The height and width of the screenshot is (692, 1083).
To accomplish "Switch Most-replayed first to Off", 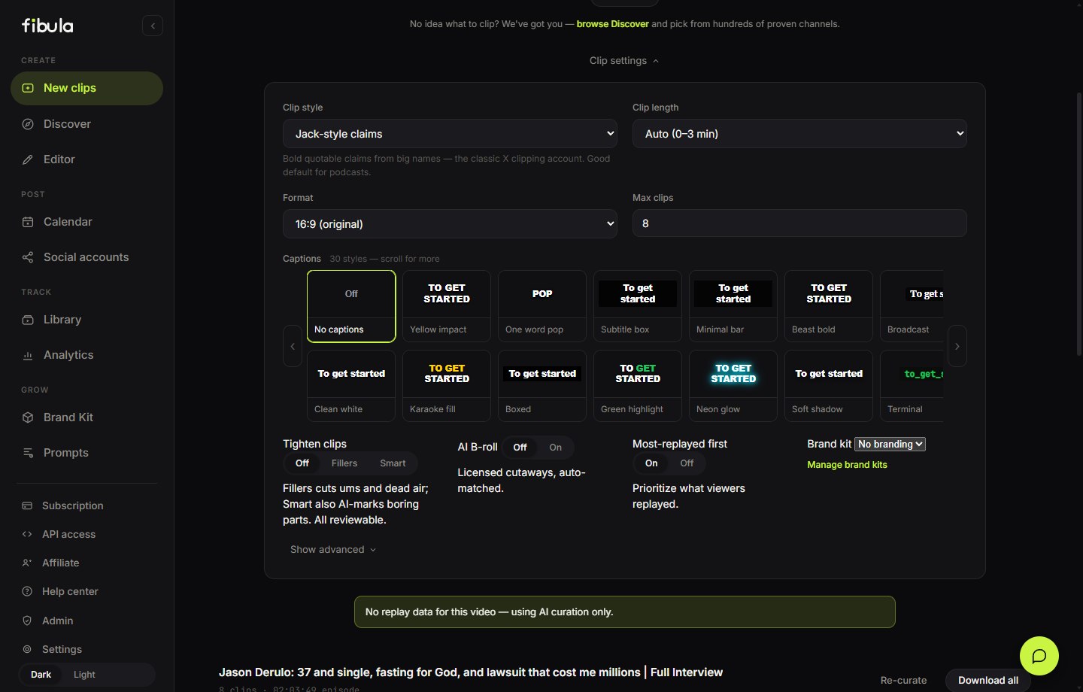I will click(x=687, y=463).
